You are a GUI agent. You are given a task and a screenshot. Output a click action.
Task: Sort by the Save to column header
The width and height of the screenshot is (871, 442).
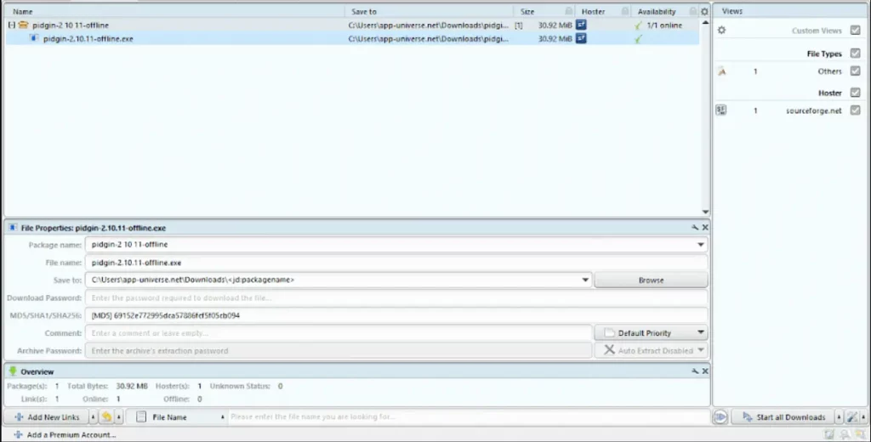pos(429,11)
